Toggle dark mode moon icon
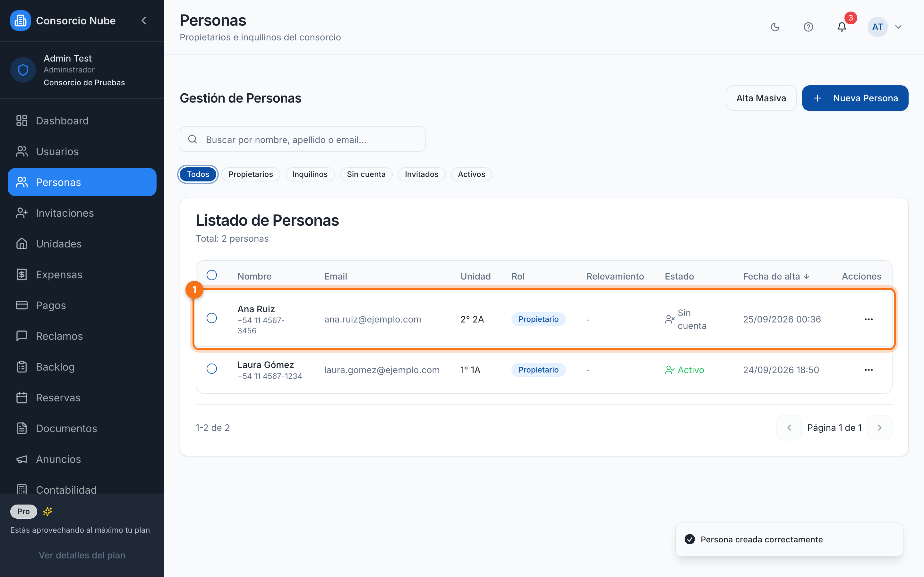 [x=775, y=27]
